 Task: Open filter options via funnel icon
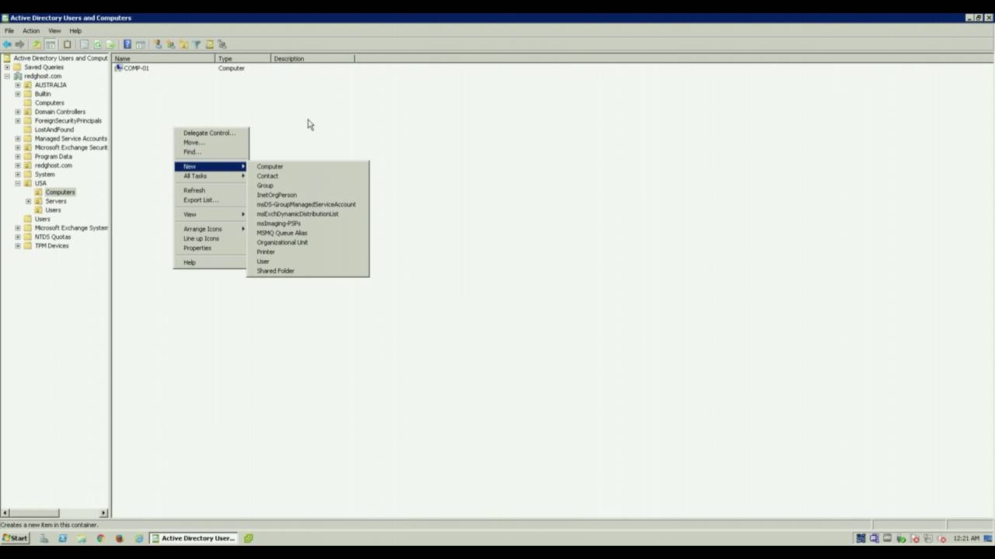(197, 44)
